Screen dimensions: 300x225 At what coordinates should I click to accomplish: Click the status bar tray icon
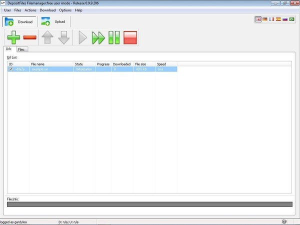[284, 221]
